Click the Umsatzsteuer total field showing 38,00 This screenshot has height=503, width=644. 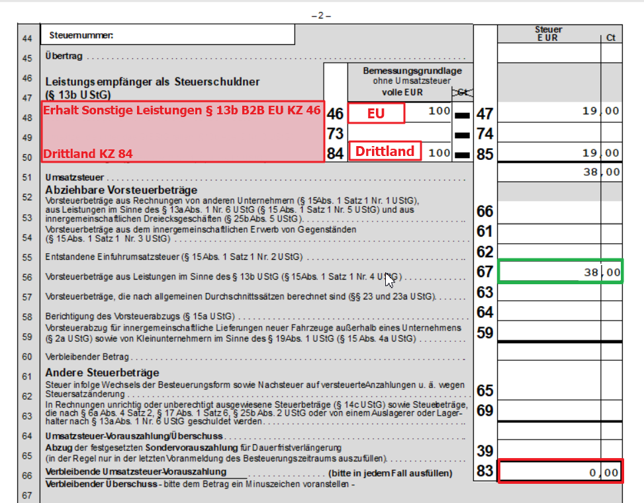[x=559, y=173]
